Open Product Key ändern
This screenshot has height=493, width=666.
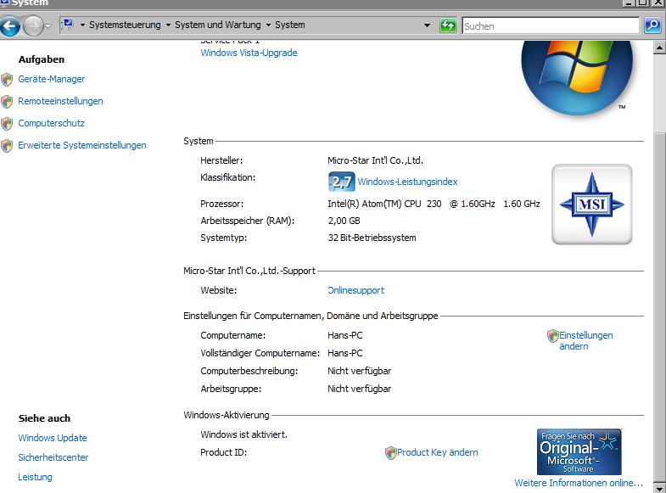[438, 452]
